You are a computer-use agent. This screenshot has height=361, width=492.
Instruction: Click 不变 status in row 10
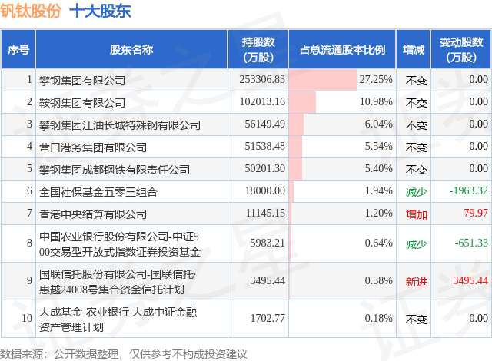pos(417,320)
